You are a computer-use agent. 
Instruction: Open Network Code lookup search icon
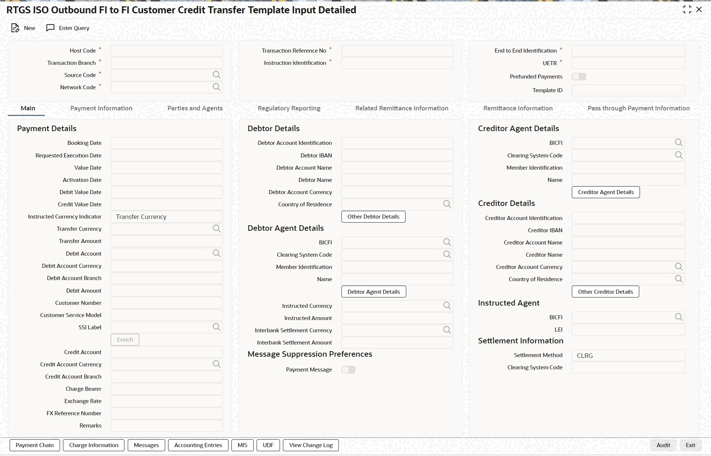click(x=216, y=87)
